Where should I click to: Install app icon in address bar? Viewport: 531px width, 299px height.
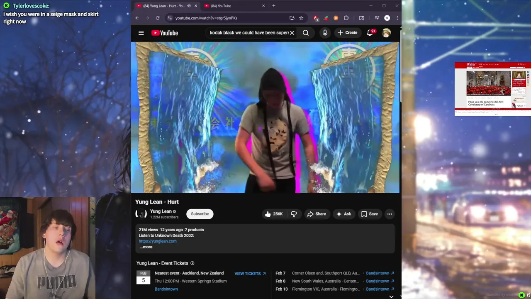click(x=292, y=18)
